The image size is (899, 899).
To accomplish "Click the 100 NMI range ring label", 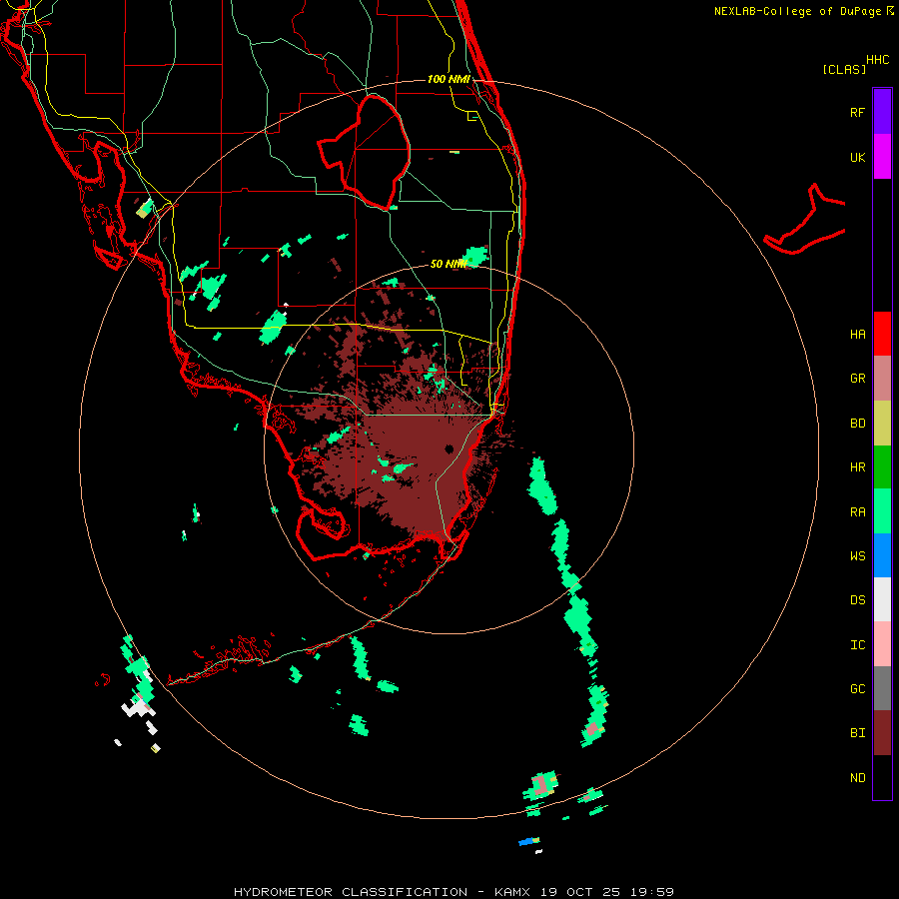I will 449,79.
